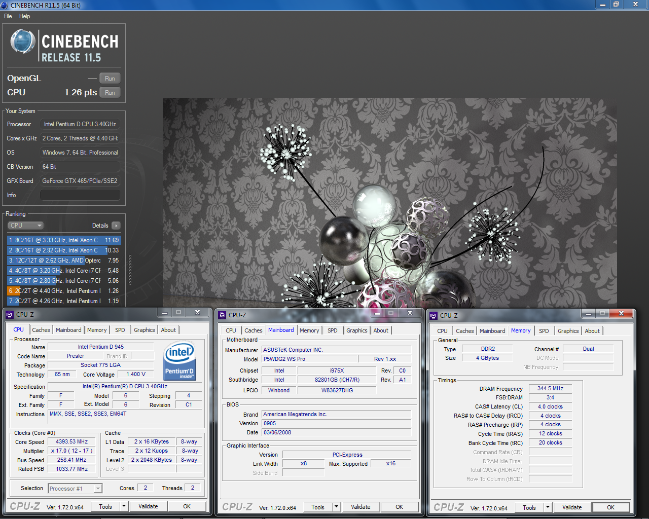Image resolution: width=649 pixels, height=519 pixels.
Task: Switch to Caches tab in right CPU-Z window
Action: pyautogui.click(x=465, y=331)
